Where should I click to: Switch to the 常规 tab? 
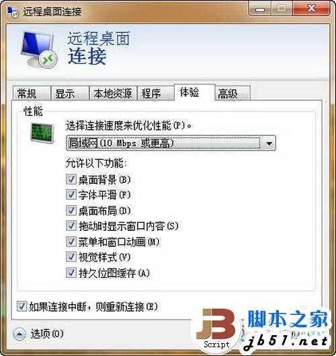point(32,94)
